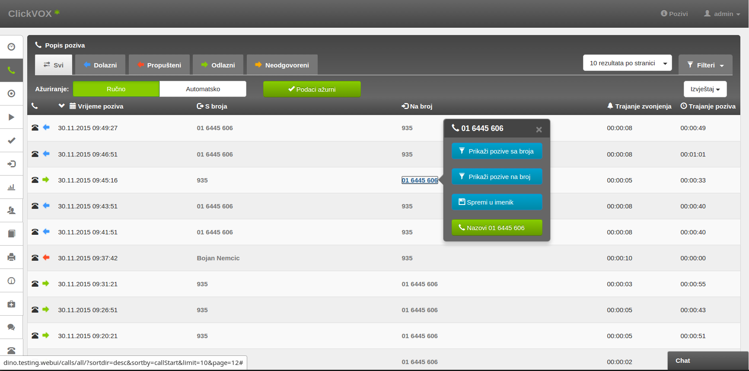This screenshot has width=749, height=371.
Task: Sort by Vrijeme poziva column header
Action: [x=100, y=106]
